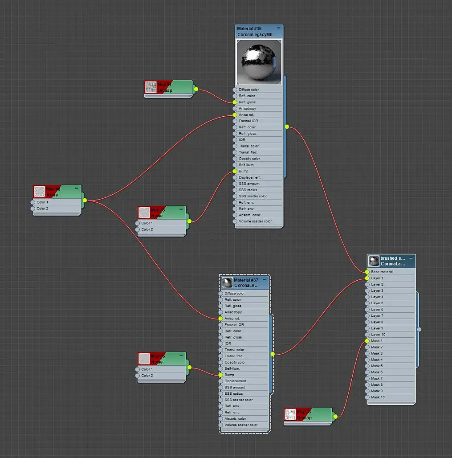Collapse the Noise node feeding Material #37 Bump

(x=181, y=355)
